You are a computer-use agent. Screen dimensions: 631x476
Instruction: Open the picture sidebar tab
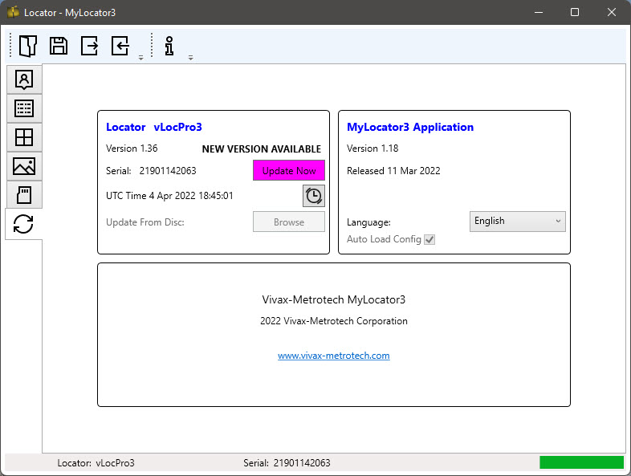(24, 166)
